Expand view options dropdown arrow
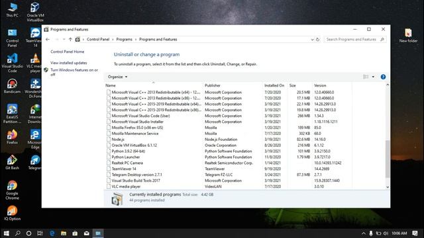 point(373,77)
